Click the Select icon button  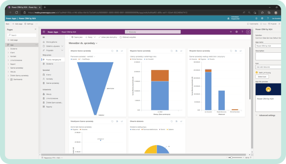tap(262, 77)
